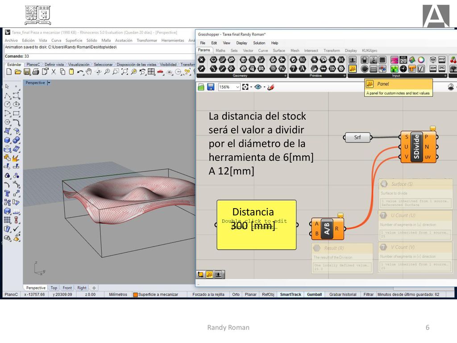Click the colour wheel icon in Grasshopper Input group

tap(421, 60)
